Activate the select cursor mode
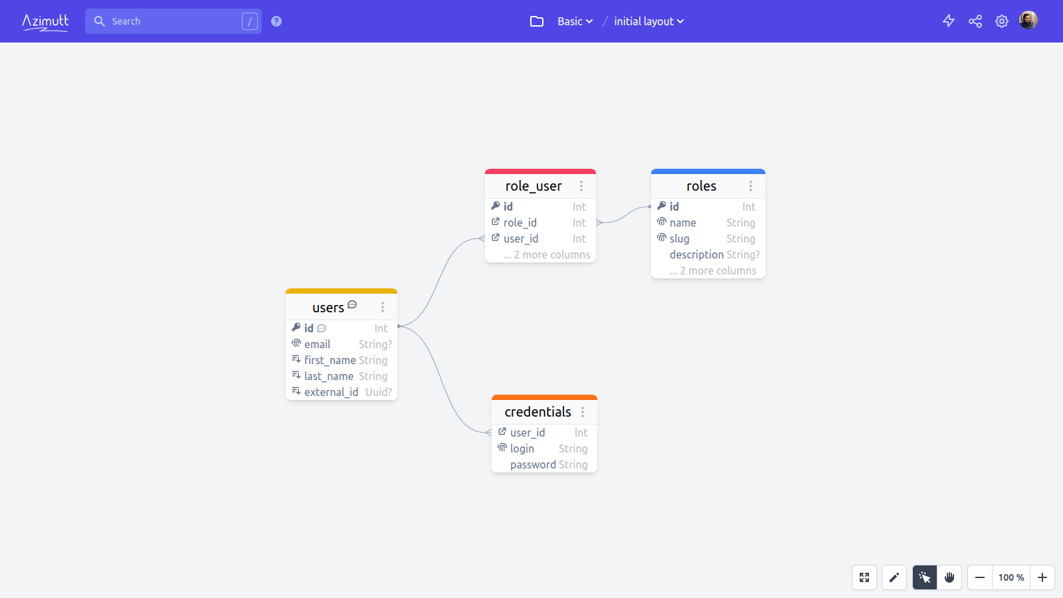 coord(924,577)
